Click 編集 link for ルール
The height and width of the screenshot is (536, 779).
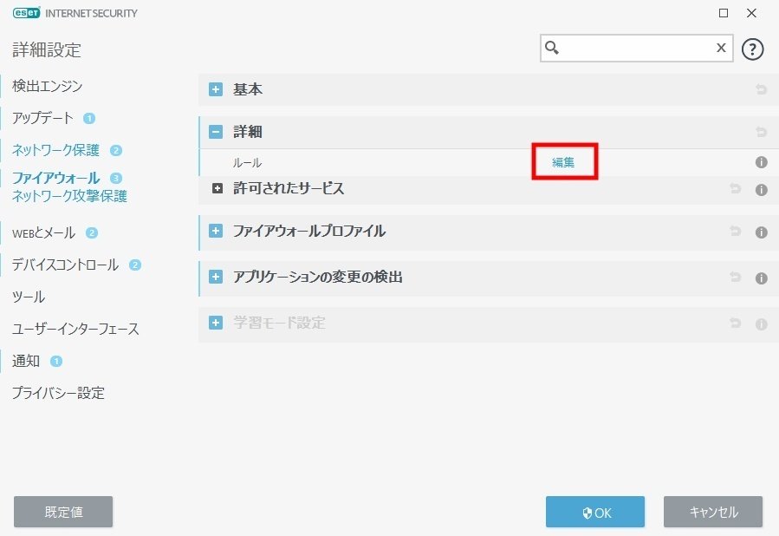coord(563,162)
